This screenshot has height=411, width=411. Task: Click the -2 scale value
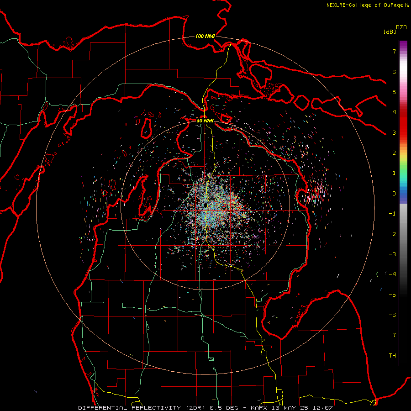392,234
